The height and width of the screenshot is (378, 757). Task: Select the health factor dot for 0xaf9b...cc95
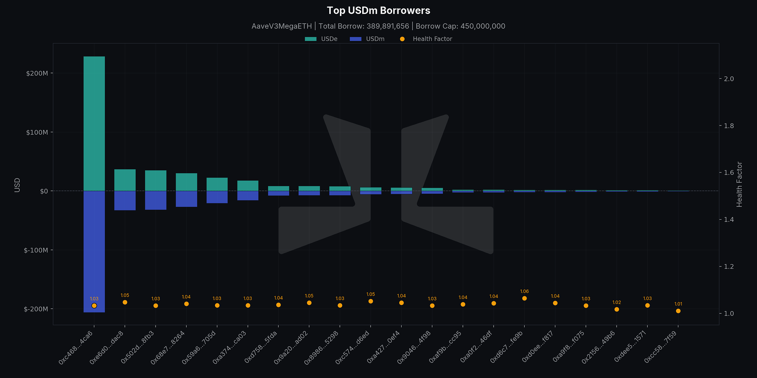(x=463, y=304)
